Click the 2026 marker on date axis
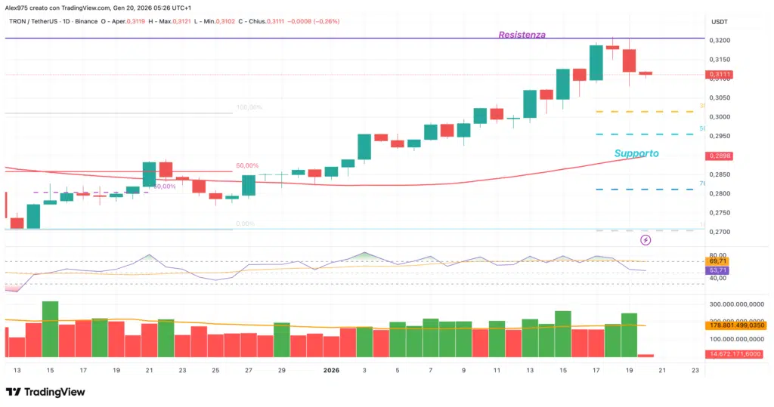 [332, 371]
